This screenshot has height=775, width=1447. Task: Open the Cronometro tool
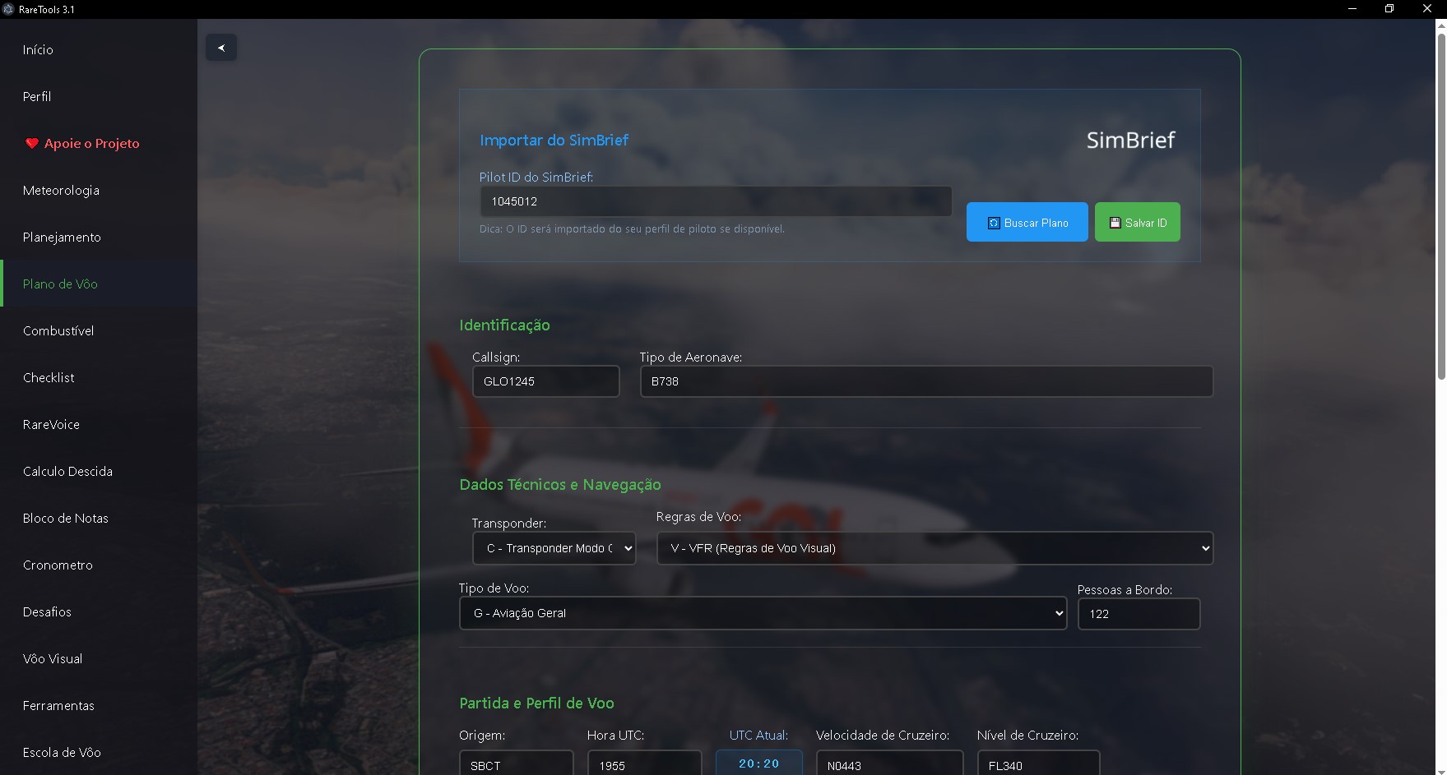coord(58,565)
